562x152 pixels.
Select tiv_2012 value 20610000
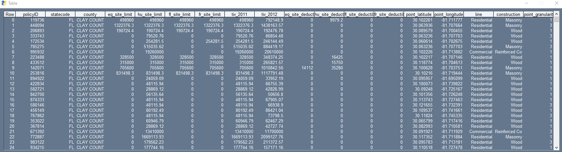coord(274,52)
